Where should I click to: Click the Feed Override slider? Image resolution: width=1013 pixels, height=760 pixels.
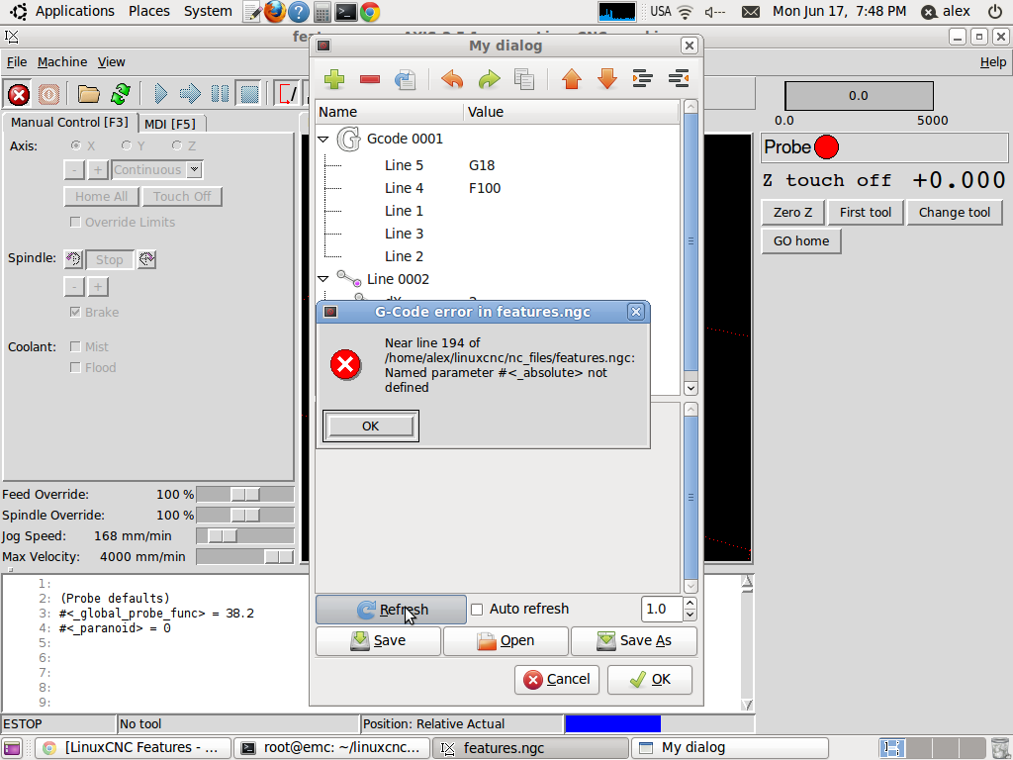click(245, 495)
